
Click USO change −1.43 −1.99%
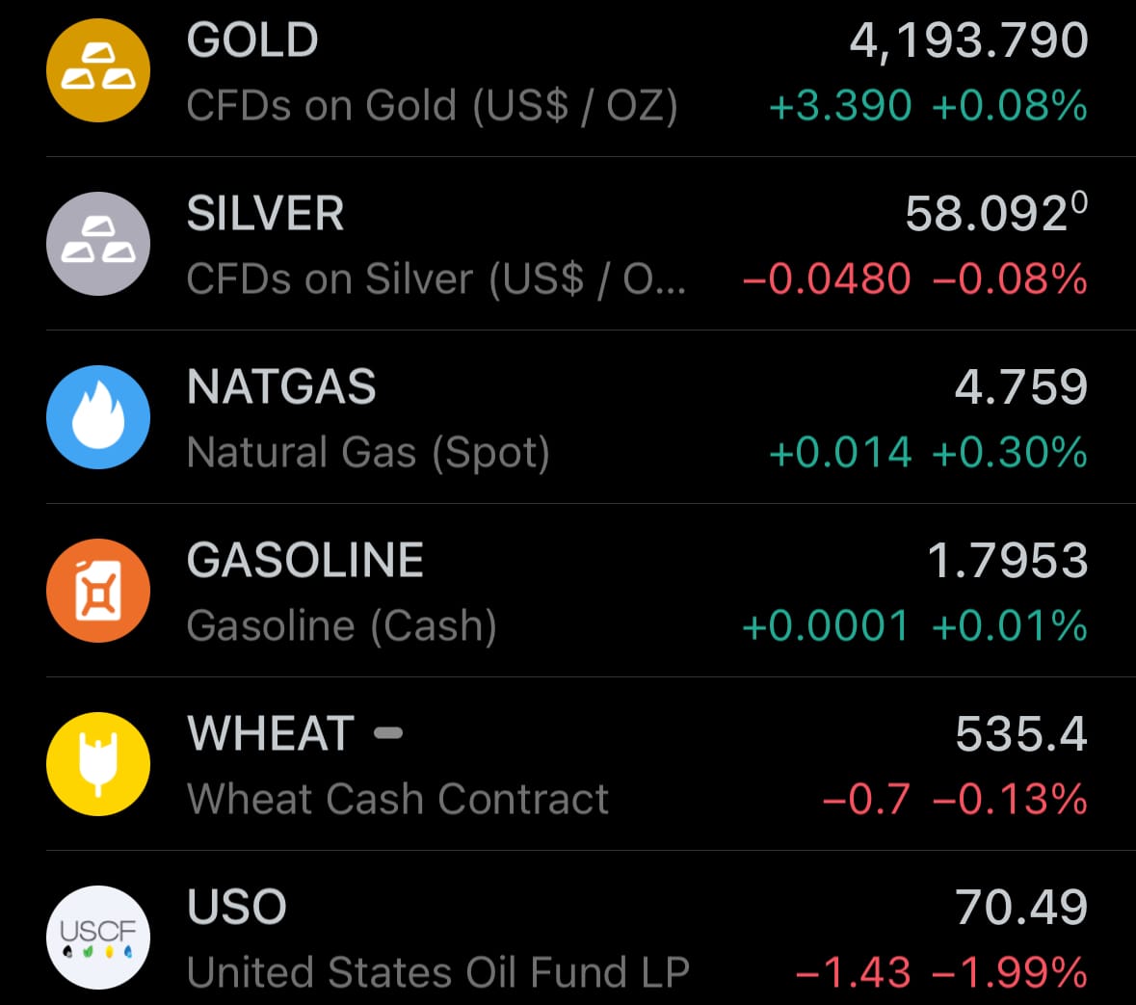pyautogui.click(x=941, y=973)
